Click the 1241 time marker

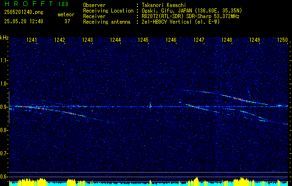32,40
